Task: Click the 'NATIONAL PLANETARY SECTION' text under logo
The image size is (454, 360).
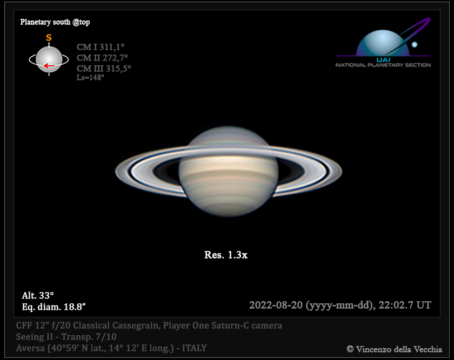Action: click(x=383, y=65)
